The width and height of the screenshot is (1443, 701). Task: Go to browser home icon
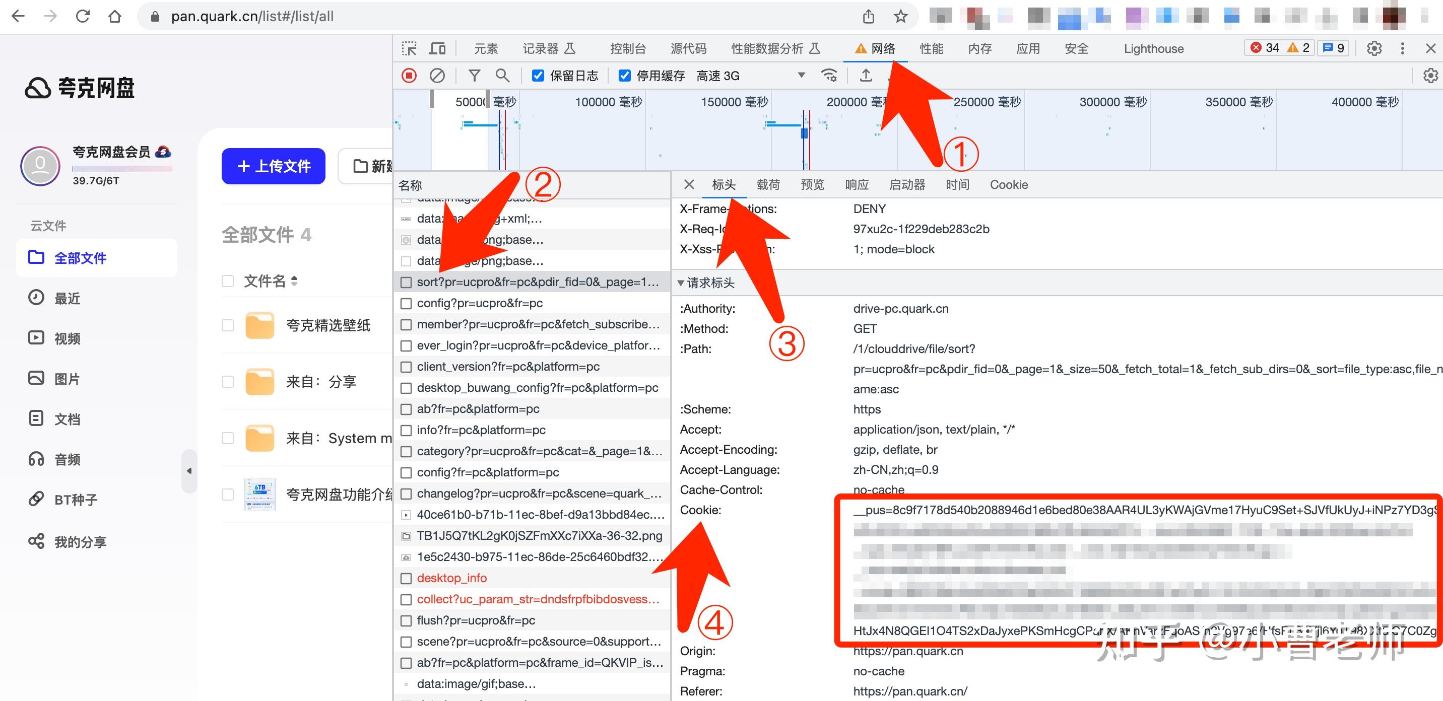[115, 16]
